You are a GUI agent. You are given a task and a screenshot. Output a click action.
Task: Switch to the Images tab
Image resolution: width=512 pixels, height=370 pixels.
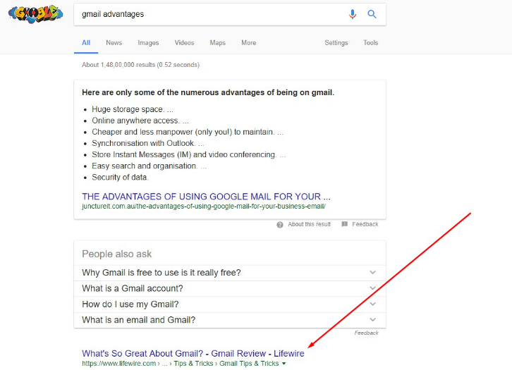[x=148, y=43]
